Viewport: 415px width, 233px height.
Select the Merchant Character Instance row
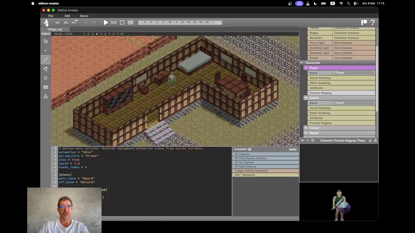click(342, 38)
